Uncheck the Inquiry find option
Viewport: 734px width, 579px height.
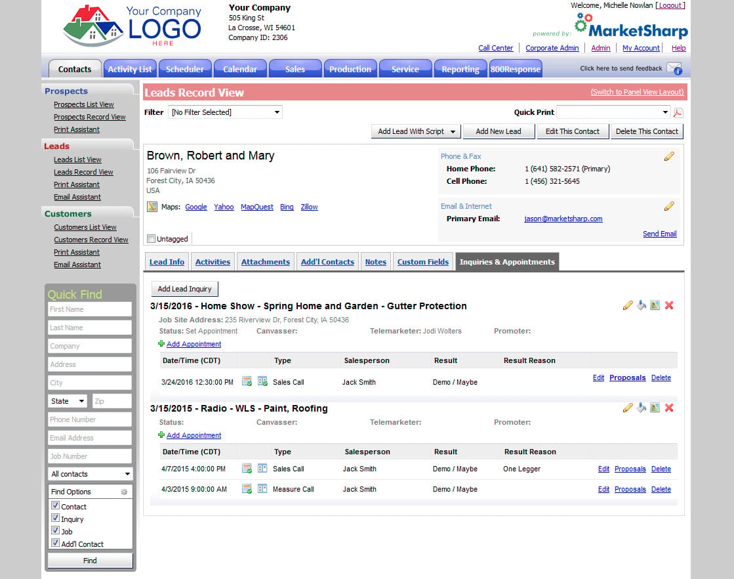pos(55,518)
